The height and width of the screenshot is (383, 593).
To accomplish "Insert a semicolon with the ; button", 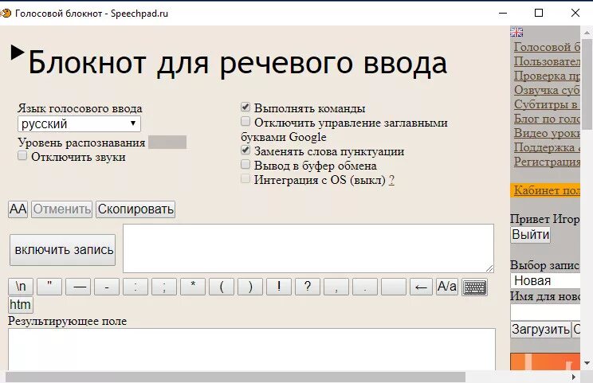I will click(164, 287).
